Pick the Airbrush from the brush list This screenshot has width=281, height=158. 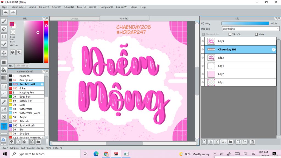click(x=26, y=121)
